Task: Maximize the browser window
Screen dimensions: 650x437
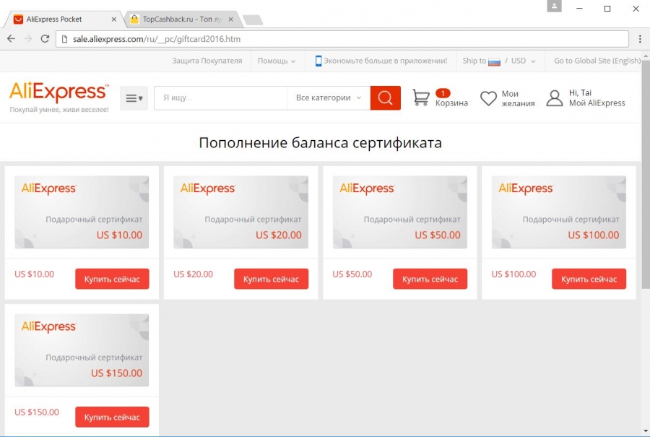Action: (607, 8)
